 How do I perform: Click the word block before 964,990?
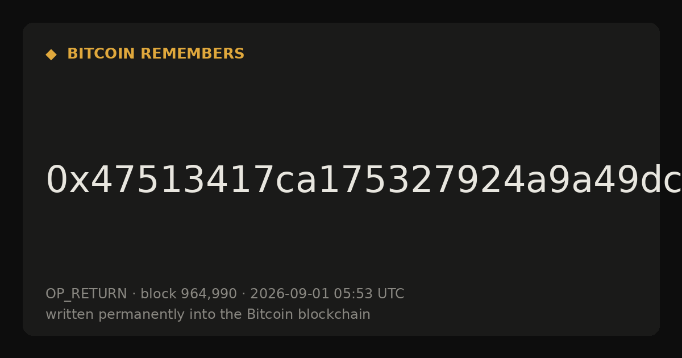click(x=159, y=294)
